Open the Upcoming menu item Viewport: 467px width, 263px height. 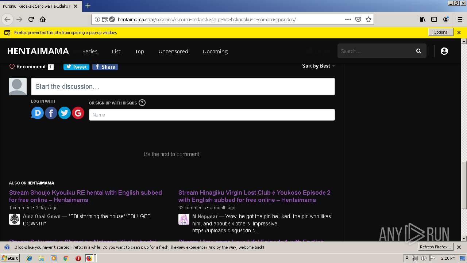pos(215,51)
